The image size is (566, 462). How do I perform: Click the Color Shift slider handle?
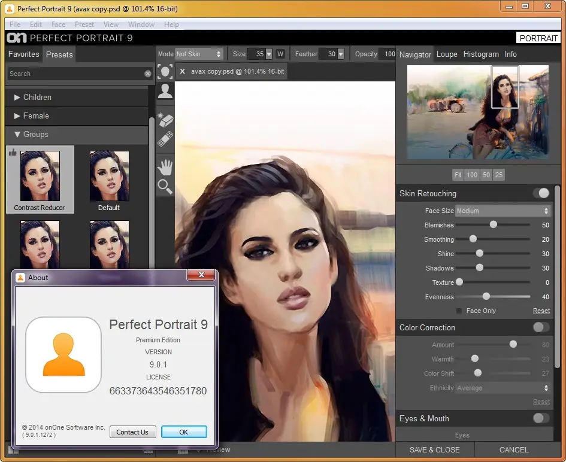pos(478,373)
